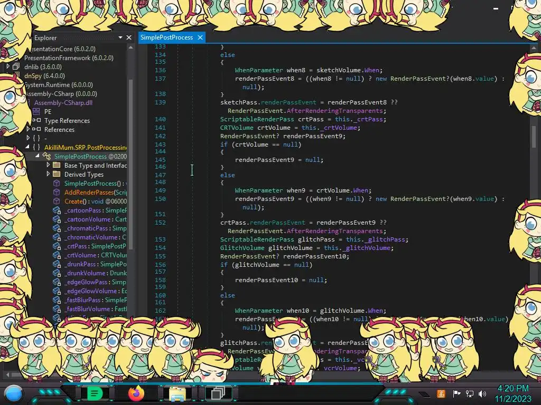Image resolution: width=541 pixels, height=405 pixels.
Task: Click WhenParameter type on line 149
Action: (x=259, y=190)
